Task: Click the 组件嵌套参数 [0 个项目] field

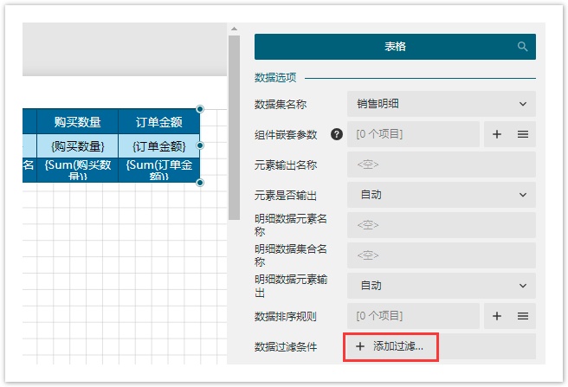Action: 413,134
